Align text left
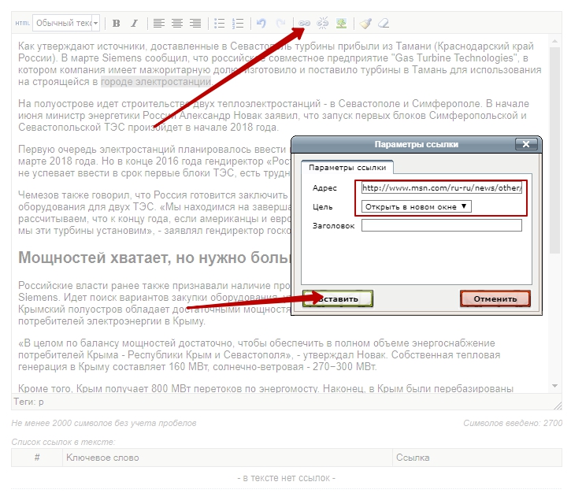This screenshot has width=571, height=493. (159, 24)
